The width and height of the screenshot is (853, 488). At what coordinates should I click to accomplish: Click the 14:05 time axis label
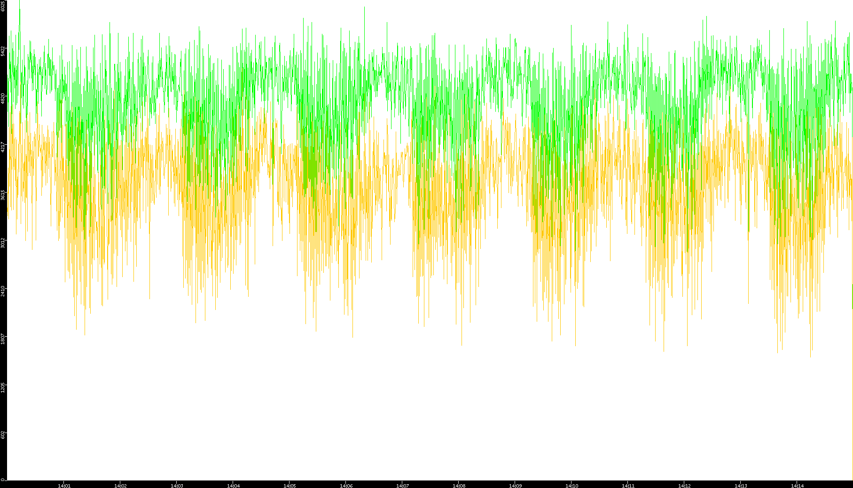point(290,485)
